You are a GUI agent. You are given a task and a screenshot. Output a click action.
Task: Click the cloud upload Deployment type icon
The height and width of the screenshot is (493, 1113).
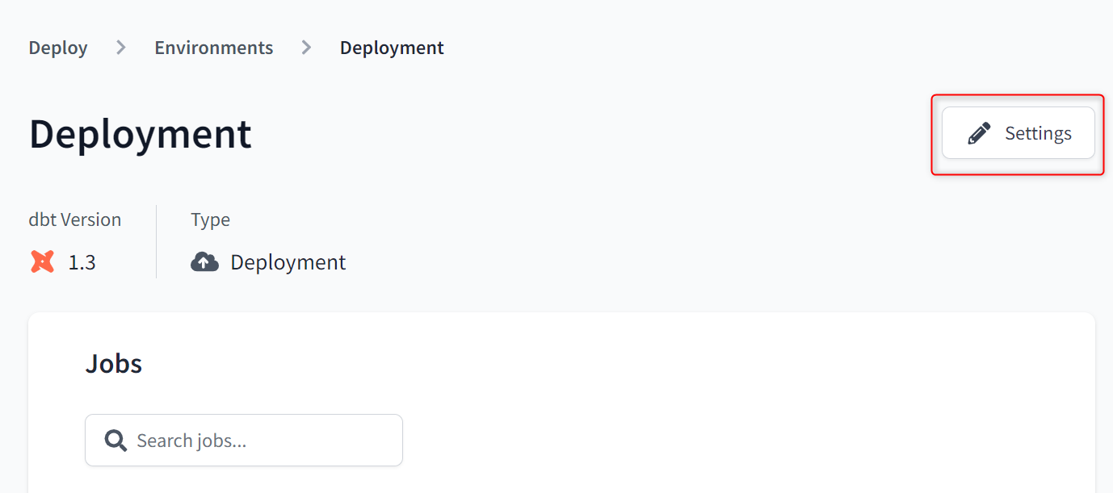[x=204, y=261]
